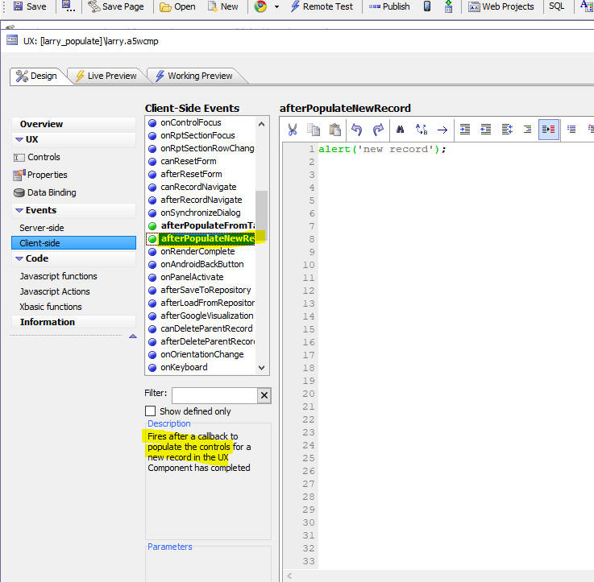Click the Go To right arrow icon
Viewport: 594px width, 582px height.
442,130
